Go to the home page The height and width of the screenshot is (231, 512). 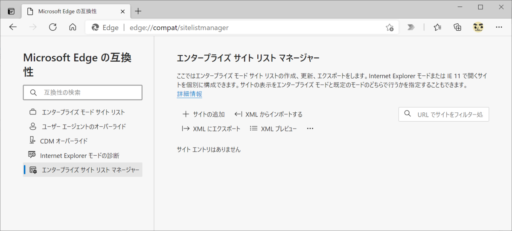point(73,27)
